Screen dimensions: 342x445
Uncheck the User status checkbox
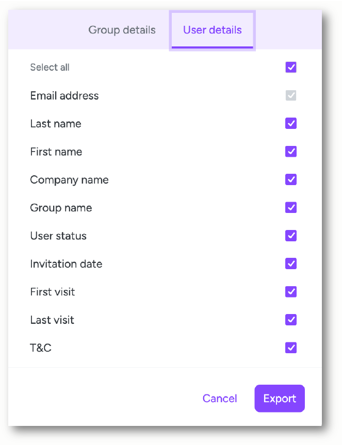pos(291,236)
